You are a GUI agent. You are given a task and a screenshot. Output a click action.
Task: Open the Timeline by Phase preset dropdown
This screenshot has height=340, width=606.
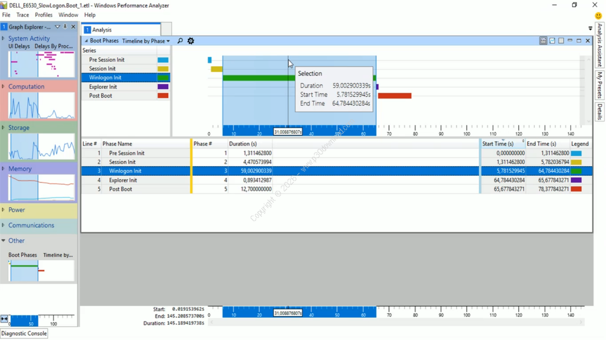click(146, 41)
